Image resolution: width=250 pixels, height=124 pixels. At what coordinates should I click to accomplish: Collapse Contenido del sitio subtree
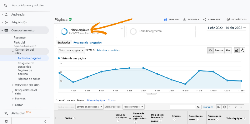coord(13,51)
